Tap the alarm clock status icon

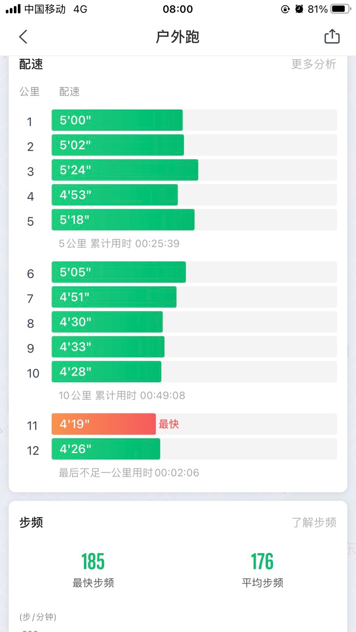click(299, 9)
